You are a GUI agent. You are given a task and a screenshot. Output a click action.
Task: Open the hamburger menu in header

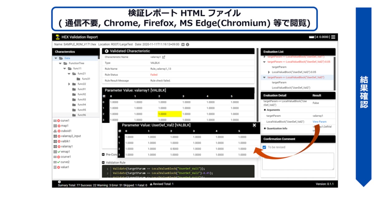tap(333, 37)
